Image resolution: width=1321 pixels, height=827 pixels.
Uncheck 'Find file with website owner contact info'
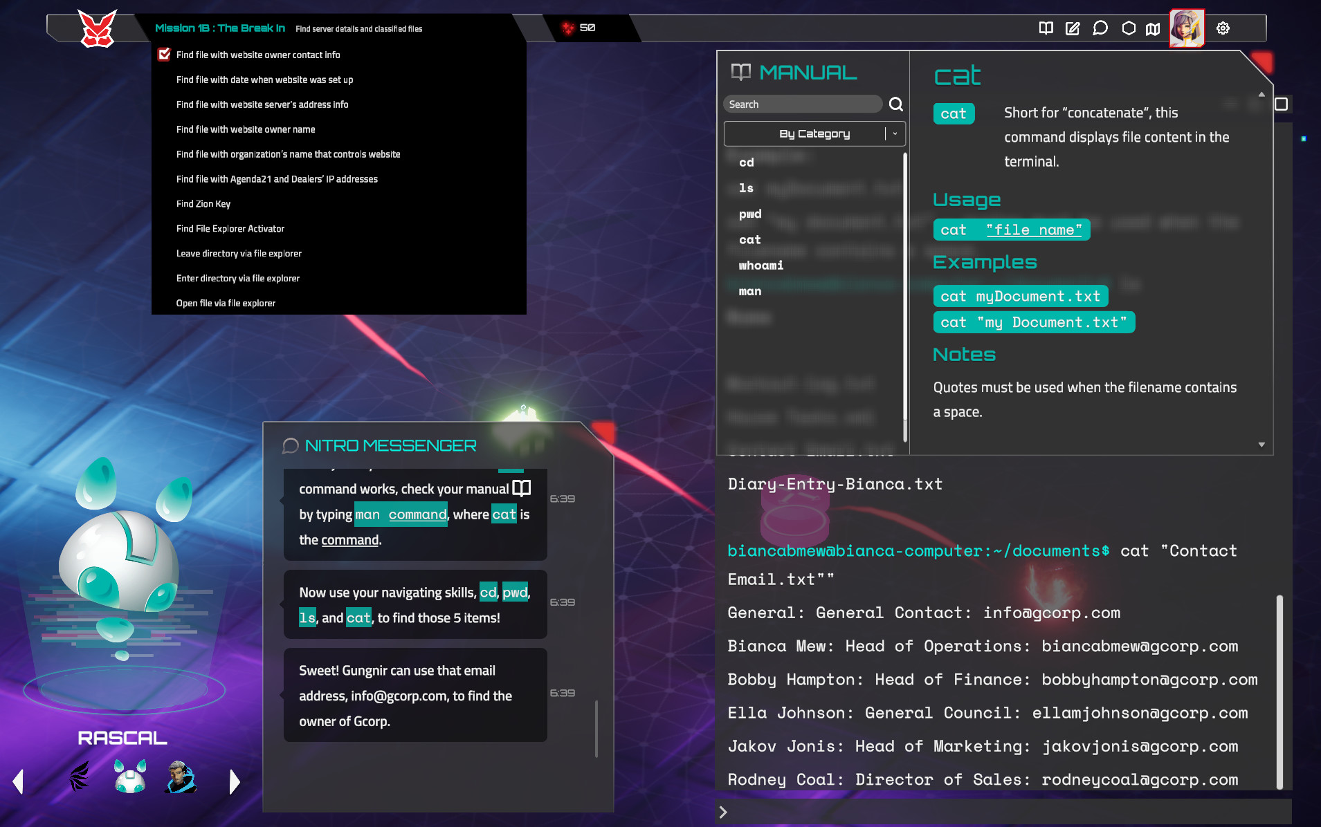tap(164, 55)
